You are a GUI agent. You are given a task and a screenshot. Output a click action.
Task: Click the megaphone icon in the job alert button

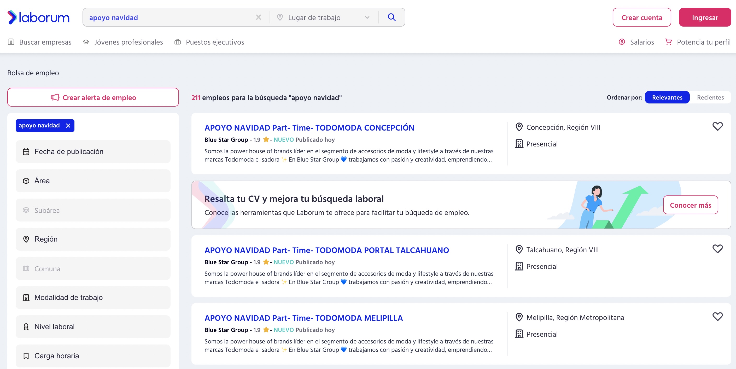(55, 97)
